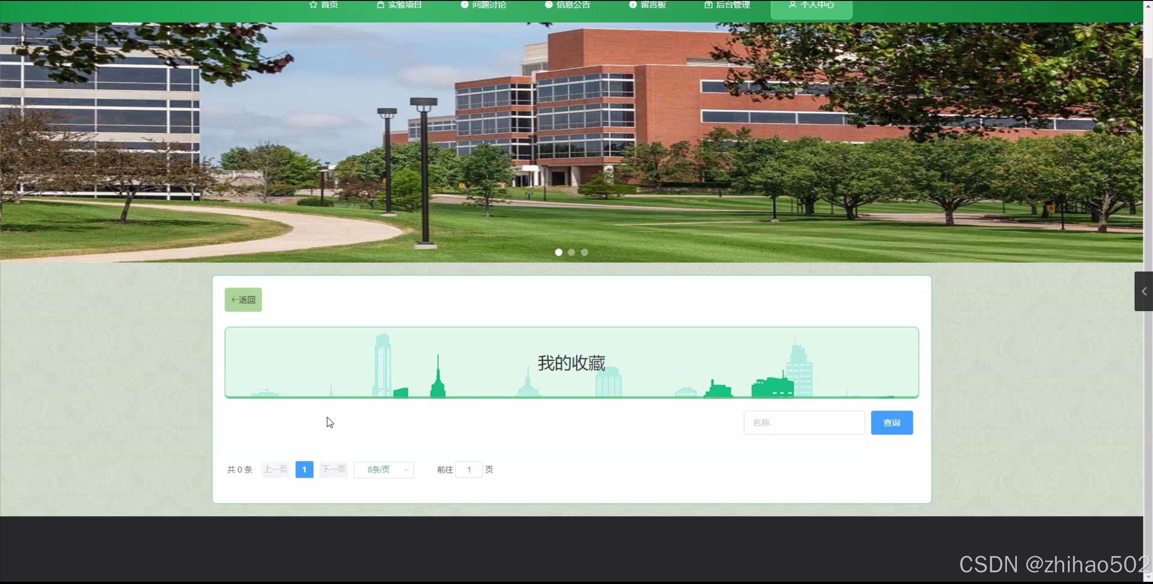Switch to the second carousel dot
The width and height of the screenshot is (1153, 584).
(x=571, y=253)
